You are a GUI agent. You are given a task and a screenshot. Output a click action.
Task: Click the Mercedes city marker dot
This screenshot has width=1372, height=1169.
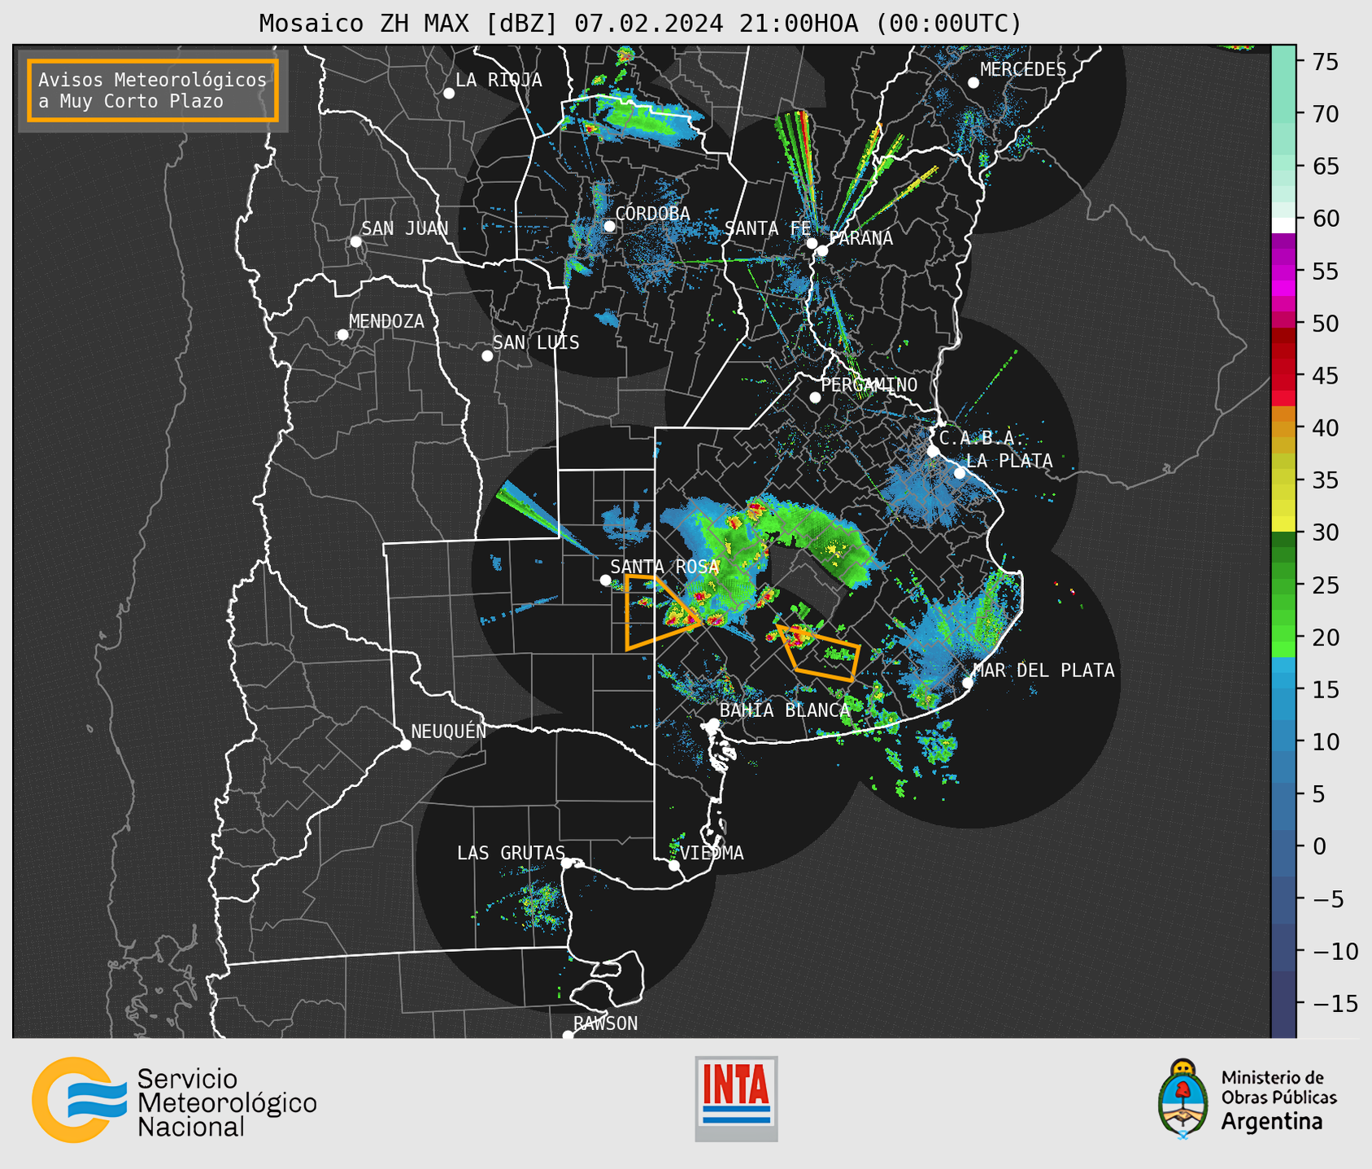click(973, 83)
